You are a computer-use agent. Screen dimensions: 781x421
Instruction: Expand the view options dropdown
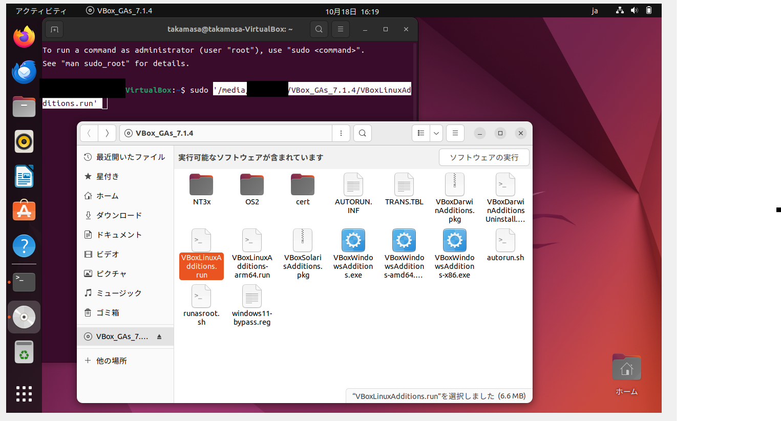[436, 133]
